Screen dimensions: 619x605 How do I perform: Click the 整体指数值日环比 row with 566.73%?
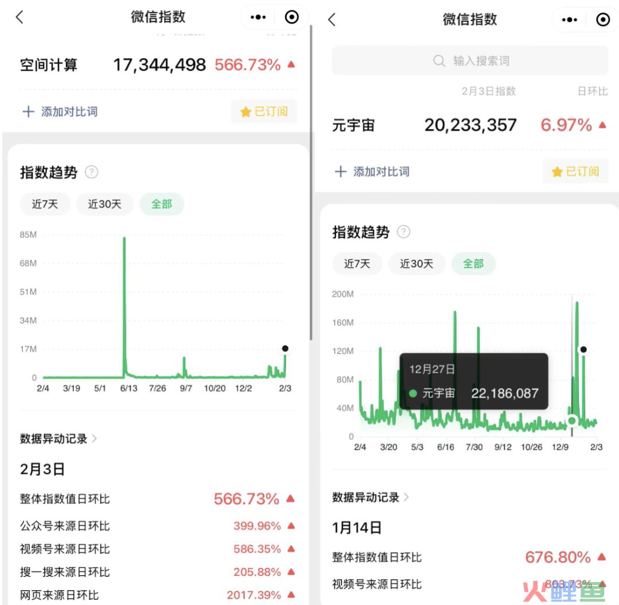[158, 499]
